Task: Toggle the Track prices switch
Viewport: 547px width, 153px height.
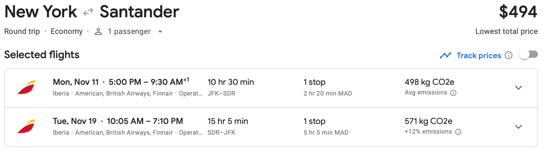Action: pyautogui.click(x=528, y=55)
